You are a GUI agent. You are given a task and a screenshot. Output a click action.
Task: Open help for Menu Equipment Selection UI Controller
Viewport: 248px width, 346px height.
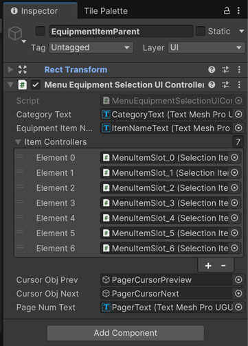click(x=212, y=85)
